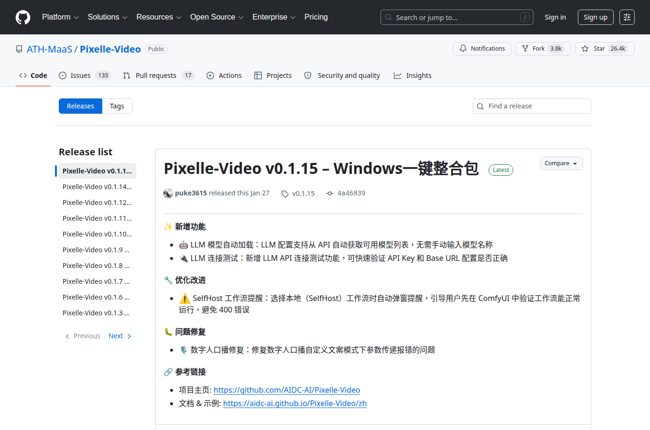Click the Sign up button
The width and height of the screenshot is (650, 430).
pos(596,17)
